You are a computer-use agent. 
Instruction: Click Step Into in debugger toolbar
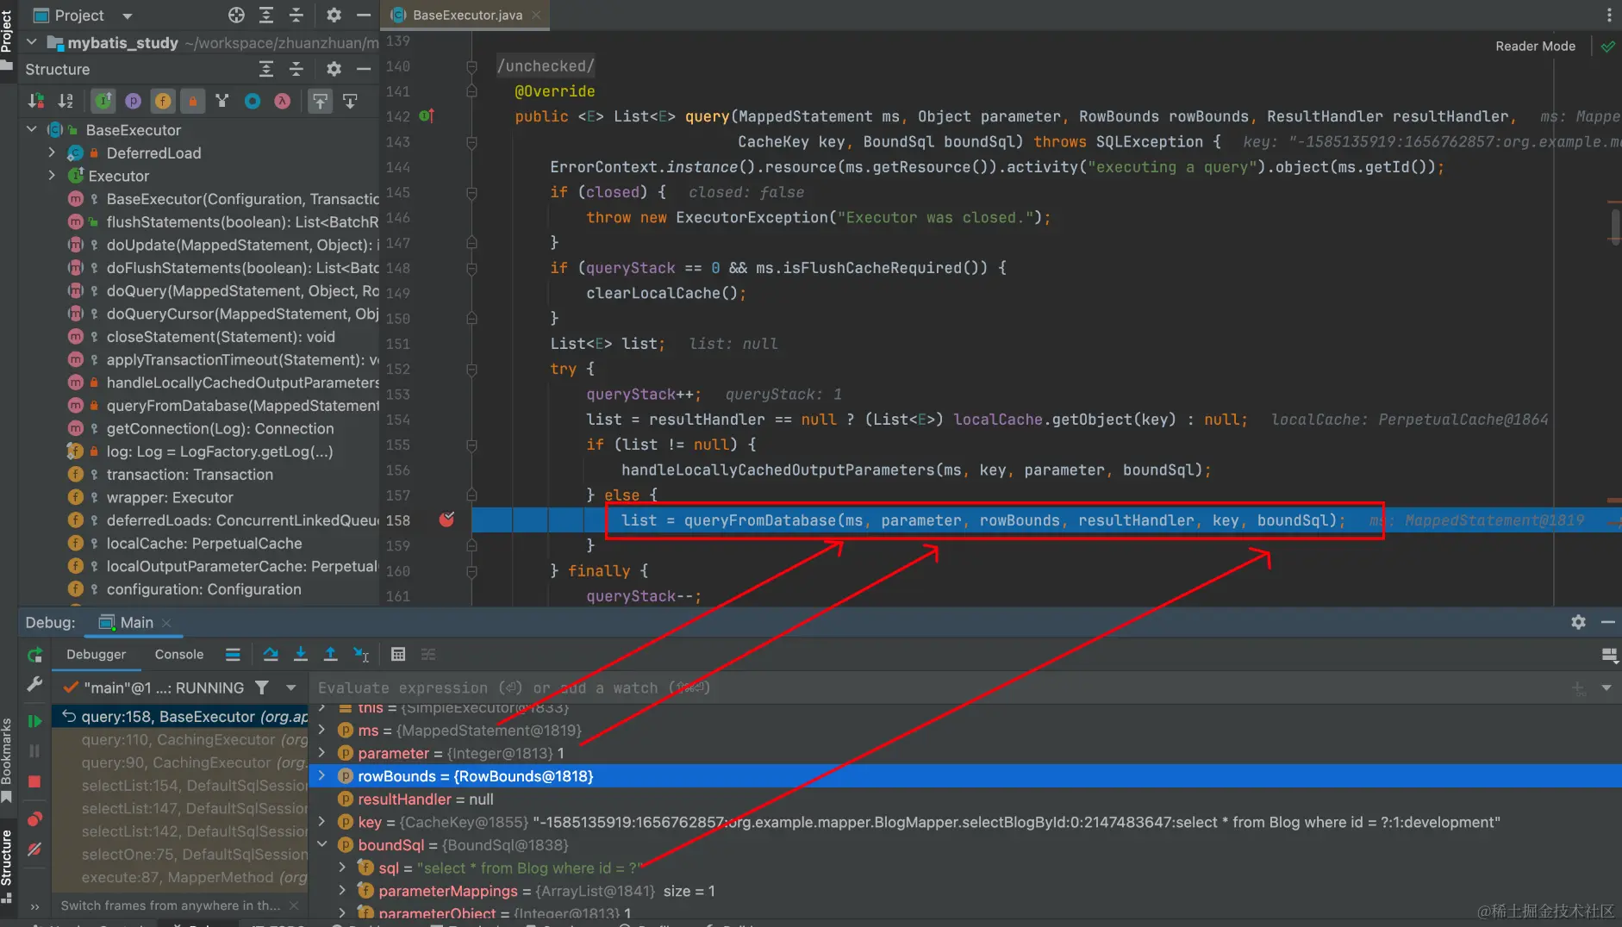(300, 654)
